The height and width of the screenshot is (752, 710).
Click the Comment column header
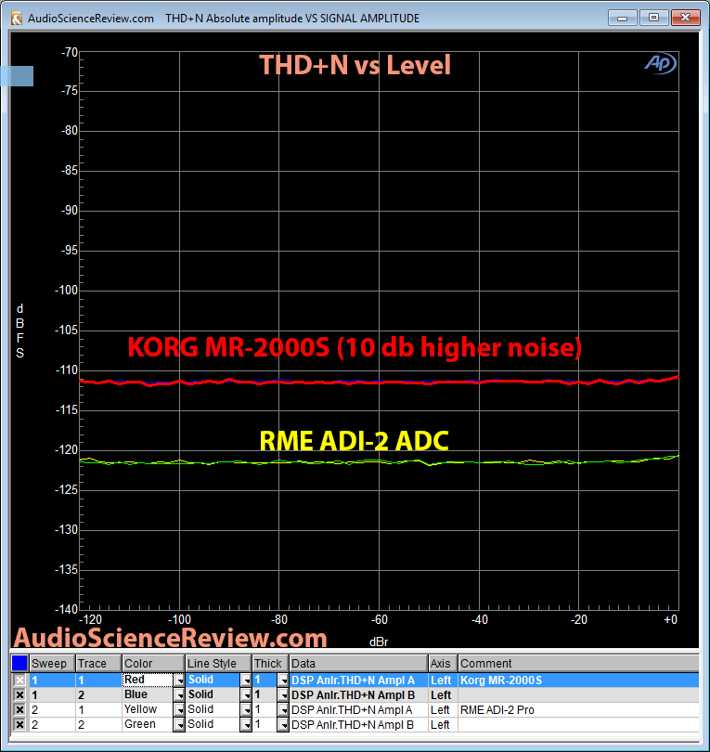(x=578, y=663)
